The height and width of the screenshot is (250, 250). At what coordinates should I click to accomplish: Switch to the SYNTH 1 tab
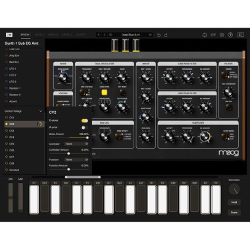tap(26, 35)
